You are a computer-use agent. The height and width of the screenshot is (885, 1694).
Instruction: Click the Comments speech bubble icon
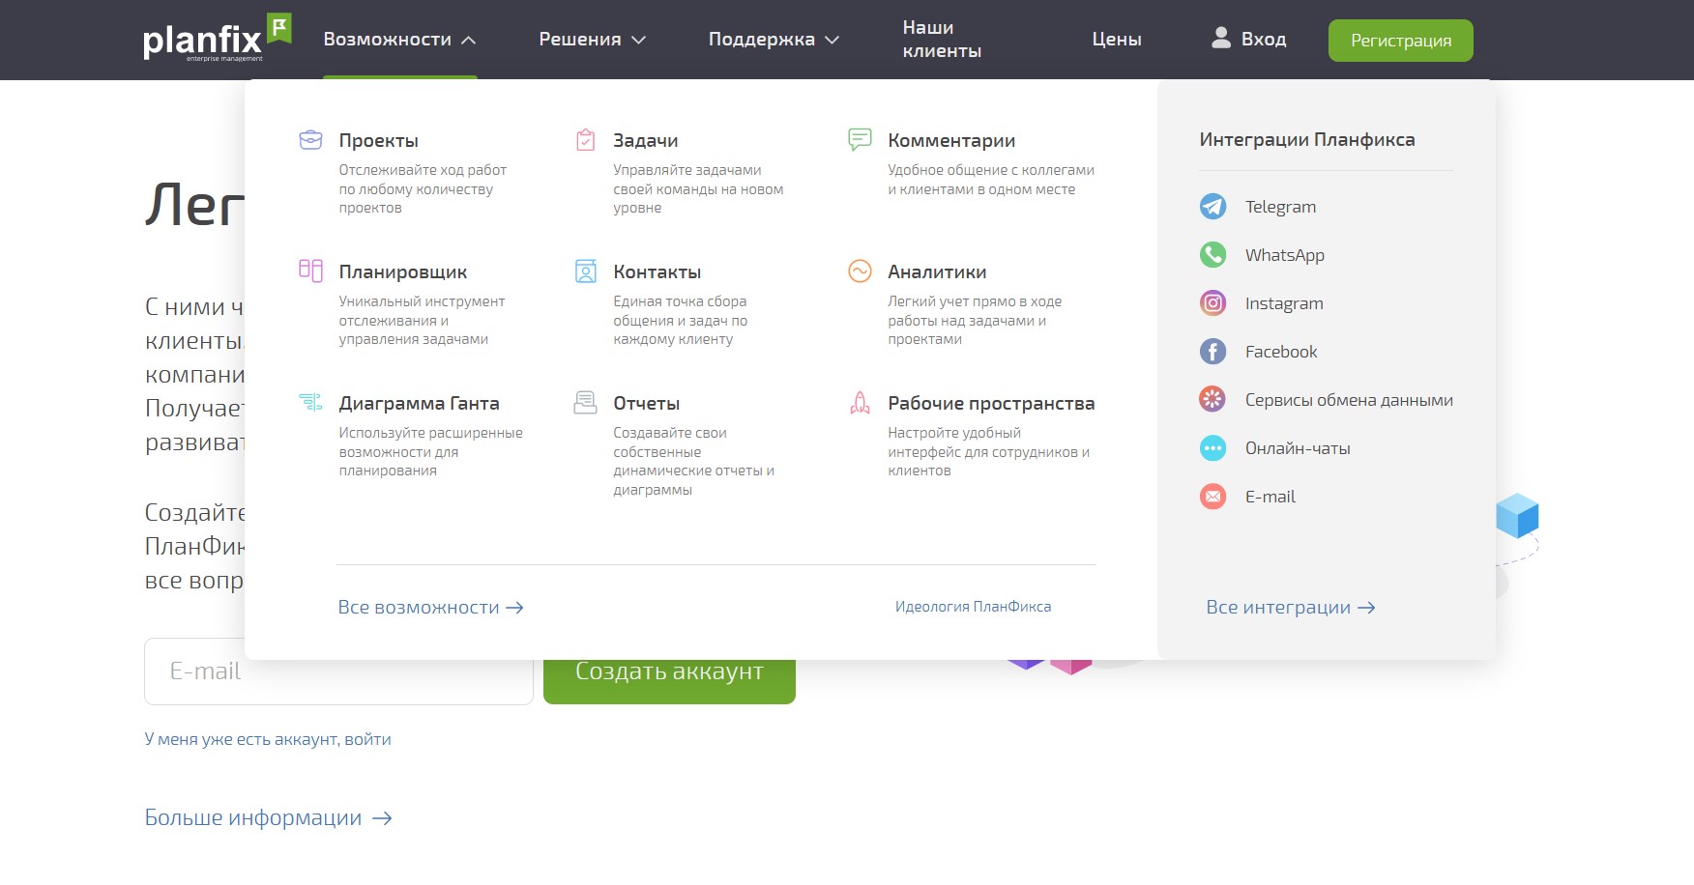pos(860,140)
